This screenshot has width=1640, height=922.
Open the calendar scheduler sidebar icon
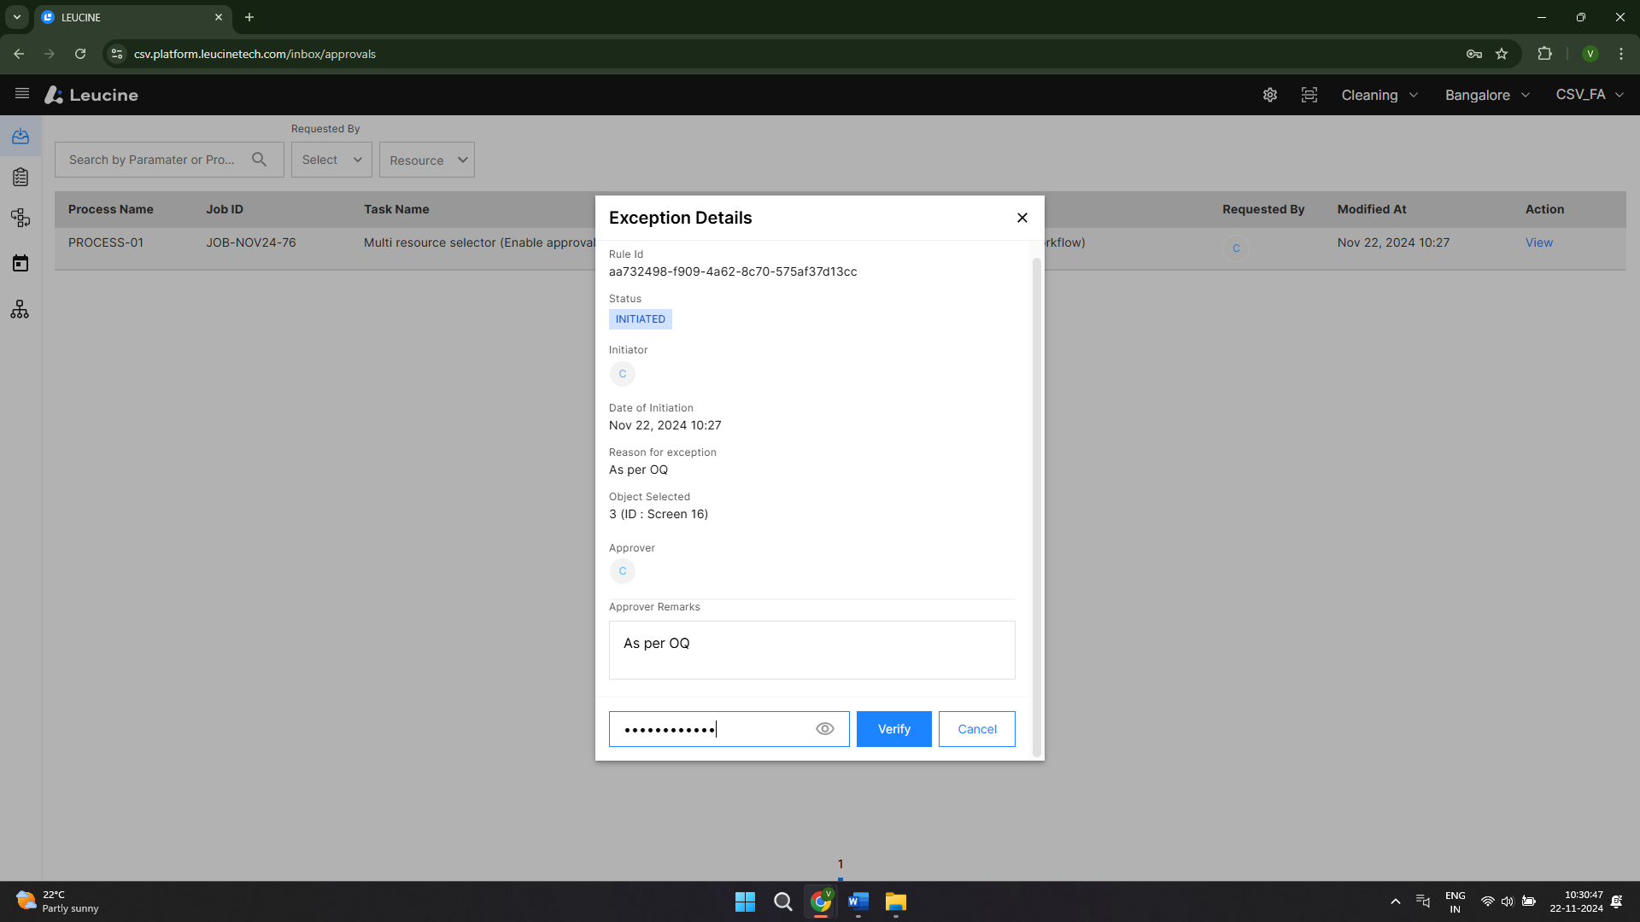pyautogui.click(x=20, y=263)
